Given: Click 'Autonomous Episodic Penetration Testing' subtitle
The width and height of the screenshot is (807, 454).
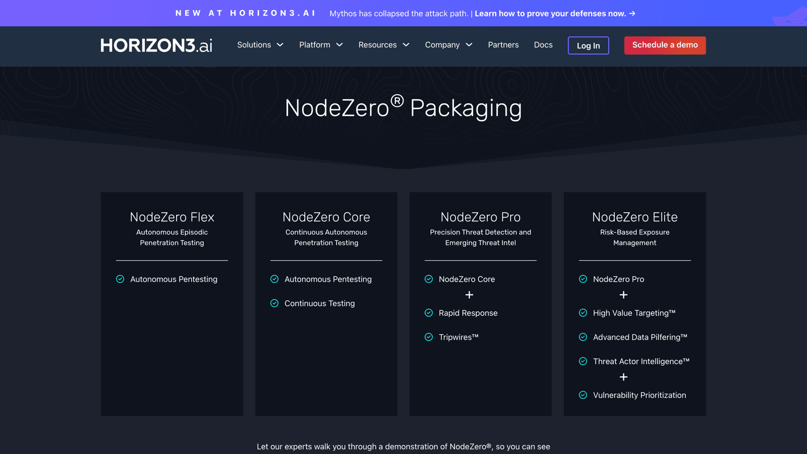Looking at the screenshot, I should tap(172, 238).
